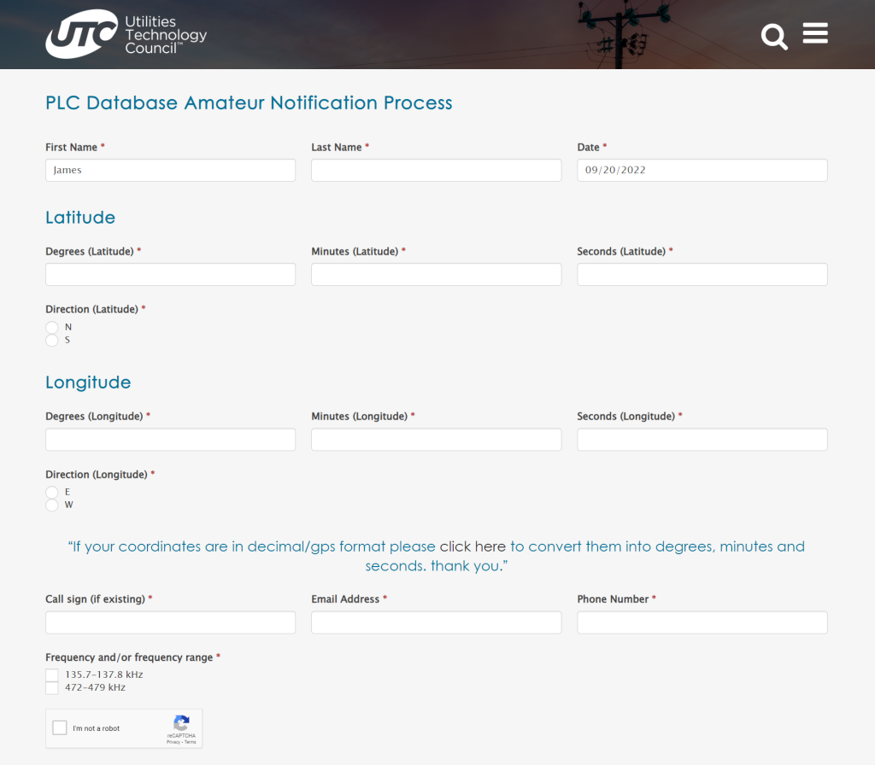Click the 'Degrees (Latitude)' label

[x=89, y=252]
